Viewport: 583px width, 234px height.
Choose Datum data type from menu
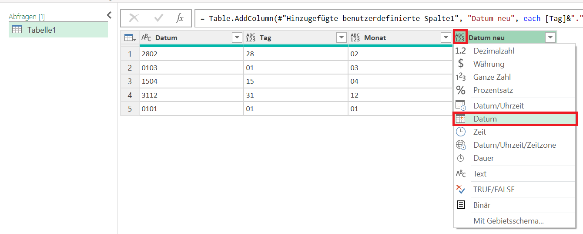516,119
